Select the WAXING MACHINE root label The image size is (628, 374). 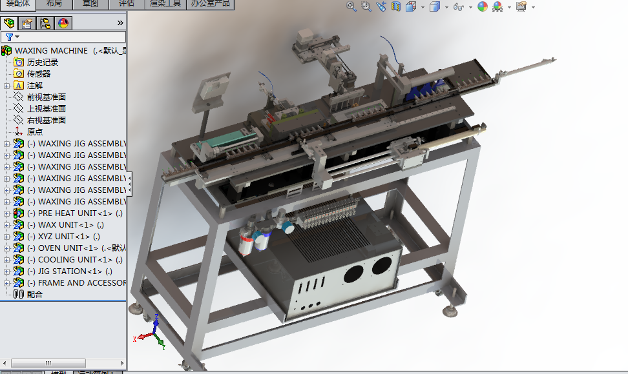point(51,51)
